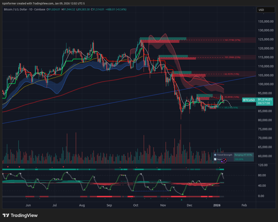Click the Trend Strength label in the table
278x222 pixels.
(225, 155)
